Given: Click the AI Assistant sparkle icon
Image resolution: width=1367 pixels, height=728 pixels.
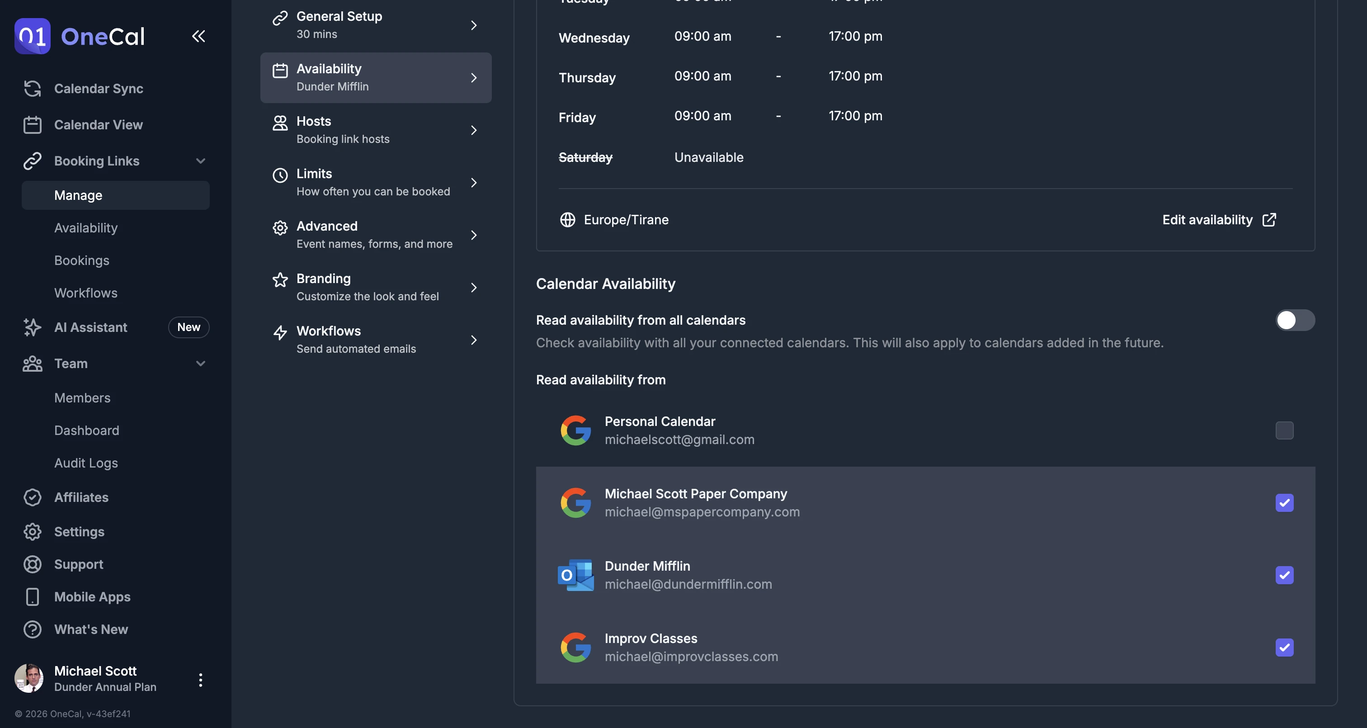Looking at the screenshot, I should point(33,328).
